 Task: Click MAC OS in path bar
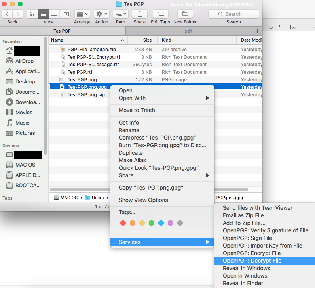(66, 198)
